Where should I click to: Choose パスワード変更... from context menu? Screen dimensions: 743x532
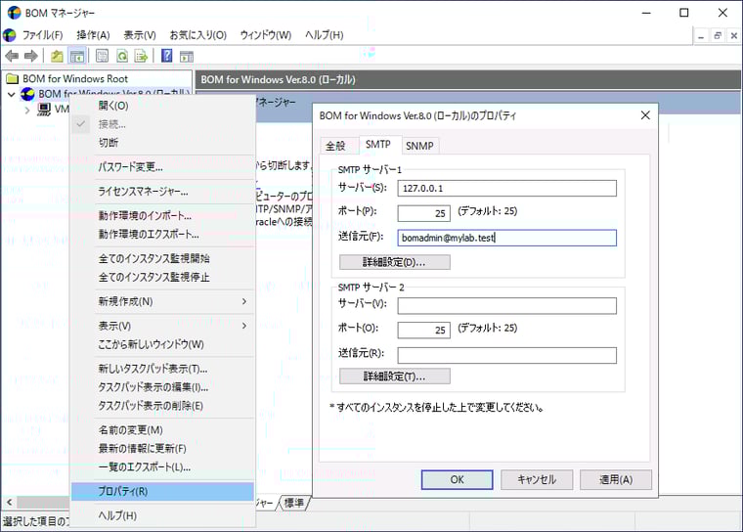point(163,167)
